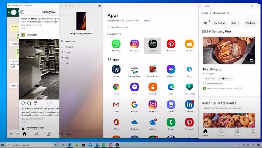Open the LinkedIn app
This screenshot has height=148, width=262.
(189, 105)
